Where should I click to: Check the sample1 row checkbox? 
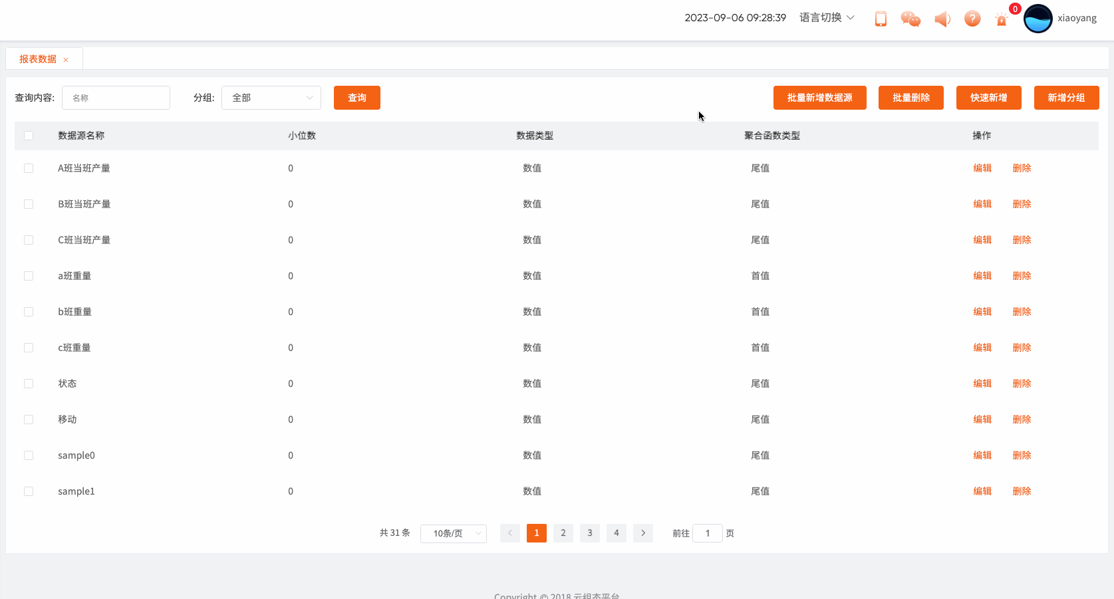29,491
